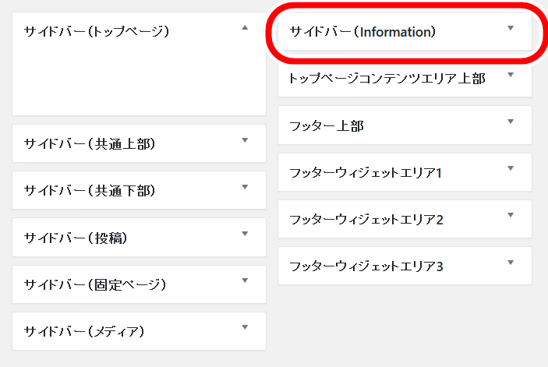
Task: Expand the フッター上部 arrow
Action: 511,122
